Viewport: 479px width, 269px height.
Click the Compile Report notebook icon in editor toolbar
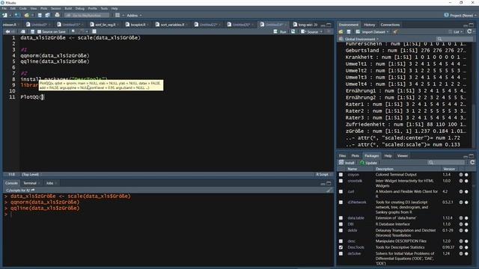click(94, 31)
